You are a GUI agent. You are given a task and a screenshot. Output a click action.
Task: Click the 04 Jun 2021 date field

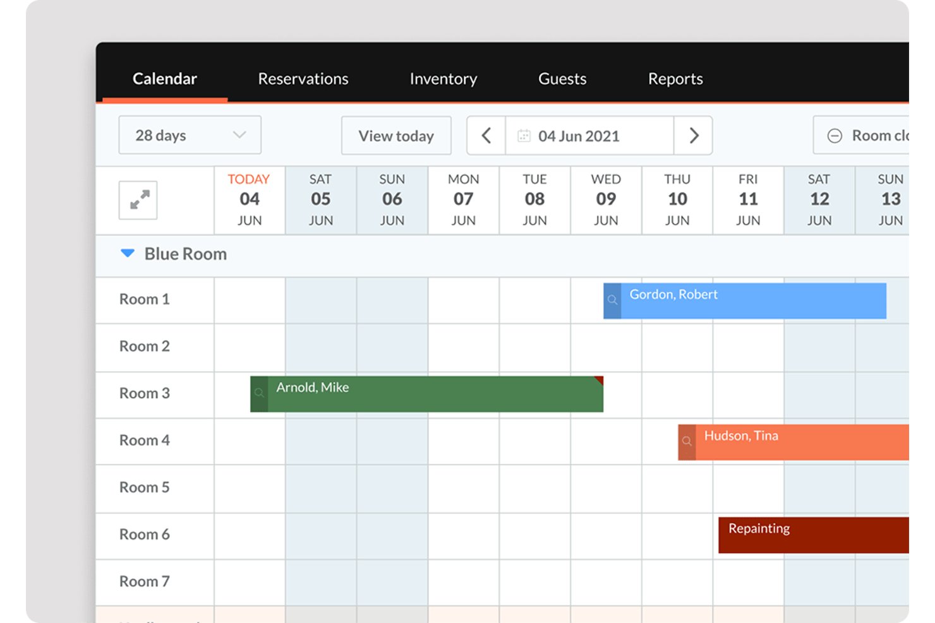(x=589, y=136)
